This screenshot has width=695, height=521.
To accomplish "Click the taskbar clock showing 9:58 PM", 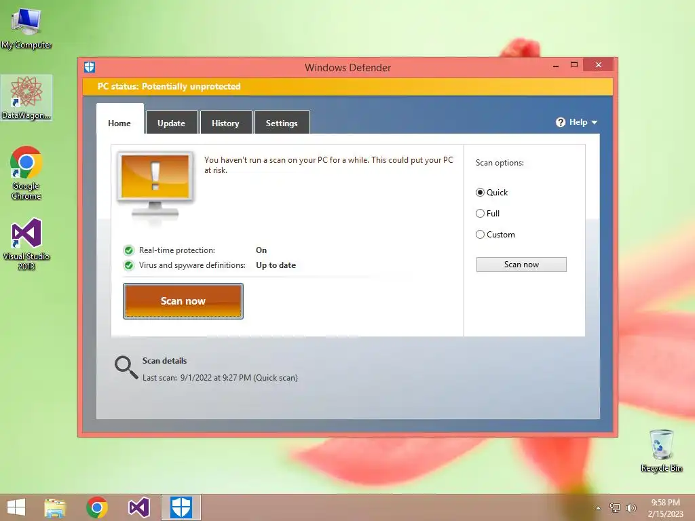I will [665, 508].
